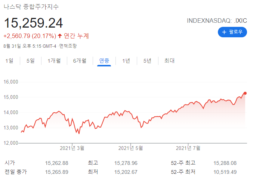Viewport: 253px width, 185px height.
Task: Click the red endpoint dot on chart
Action: (245, 93)
